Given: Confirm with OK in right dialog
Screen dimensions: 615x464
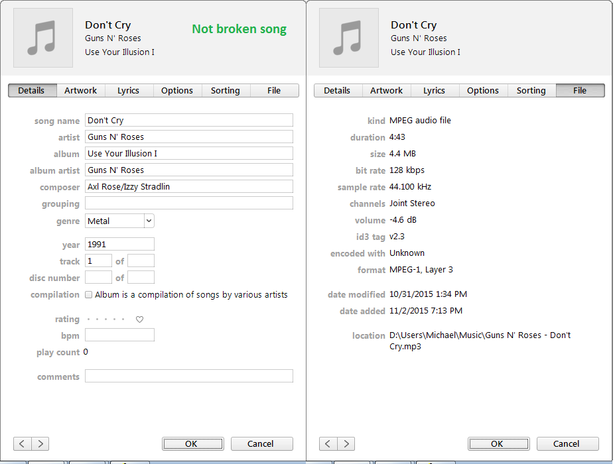Looking at the screenshot, I should click(498, 443).
